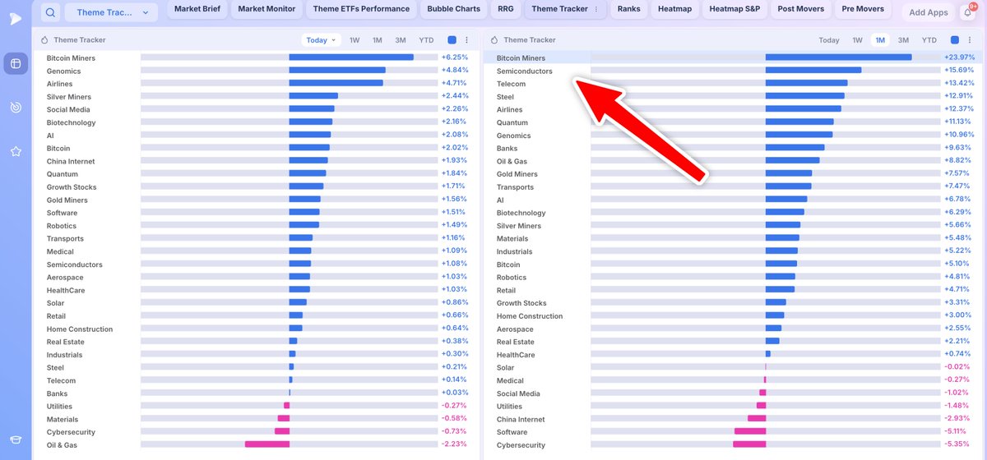
Task: Select 1W period in left panel
Action: [x=354, y=40]
